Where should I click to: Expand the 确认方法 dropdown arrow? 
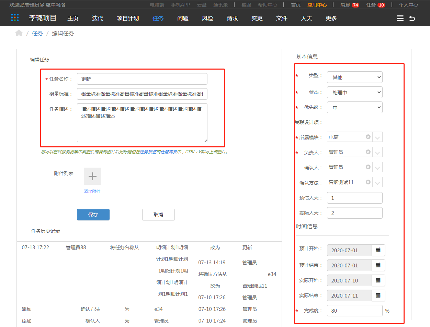pos(377,183)
